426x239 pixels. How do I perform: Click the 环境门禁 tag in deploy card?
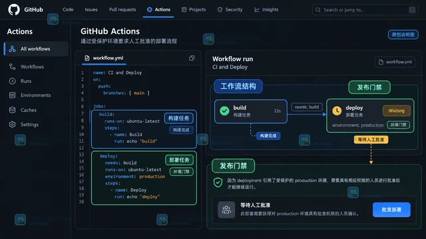tap(398, 125)
